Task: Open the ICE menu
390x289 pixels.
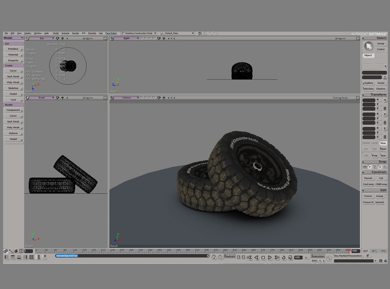Action: pos(83,33)
